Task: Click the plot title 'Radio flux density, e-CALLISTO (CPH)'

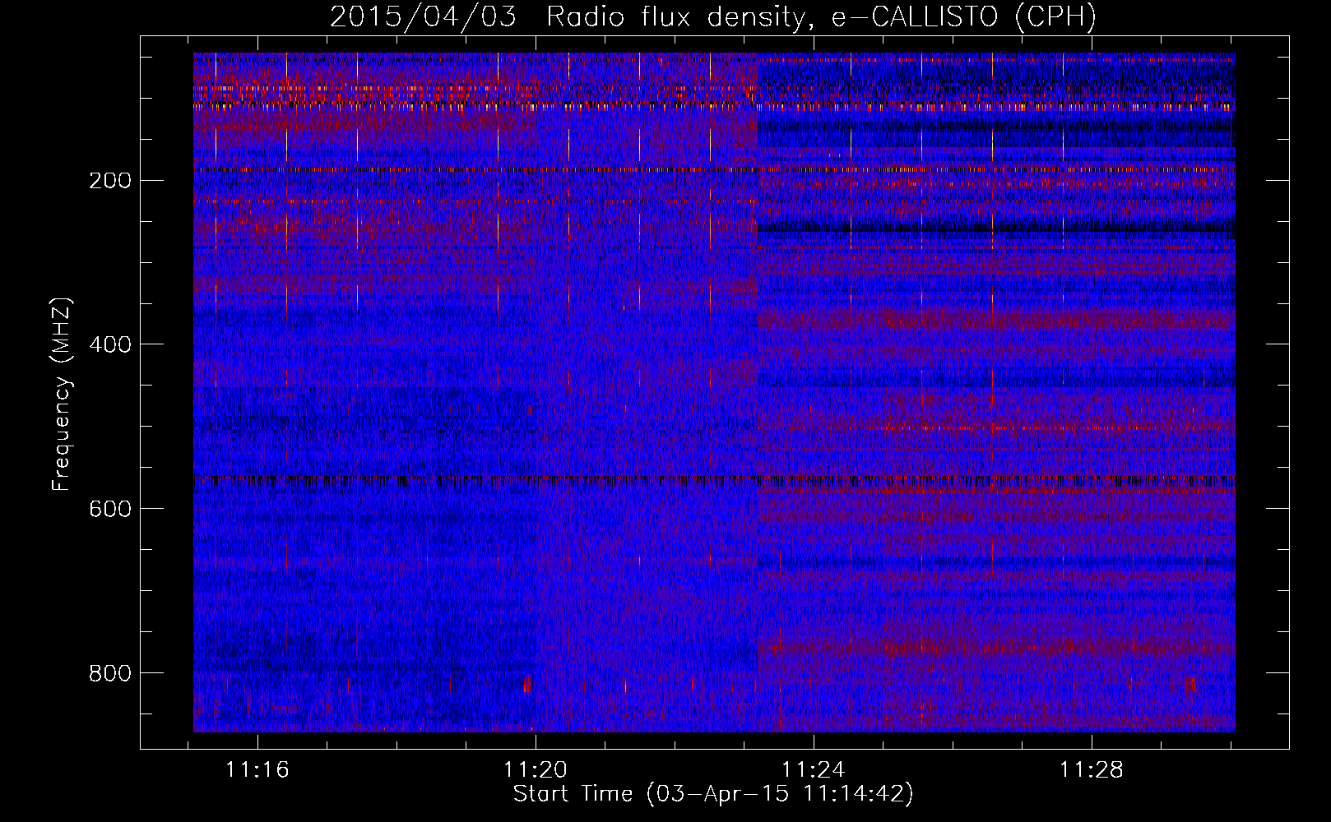Action: coord(821,16)
